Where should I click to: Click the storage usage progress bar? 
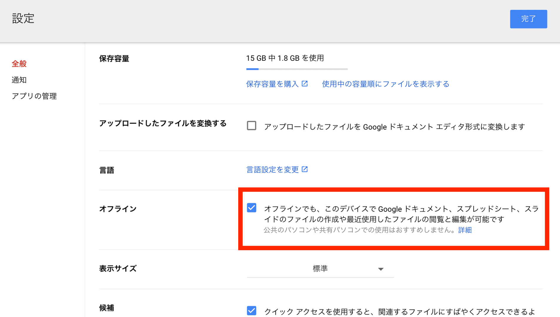(297, 69)
